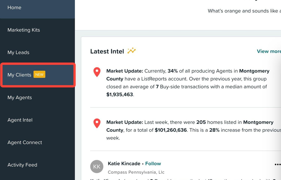The image size is (281, 180).
Task: Open the Activity Feed
Action: pos(22,165)
